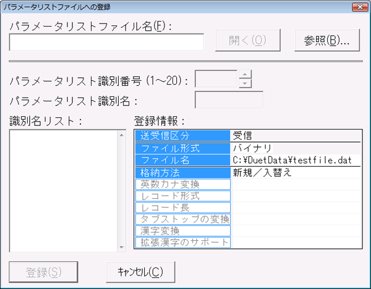Viewport: 371px width, 289px height.
Task: Click the 開く(O) button
Action: pyautogui.click(x=248, y=40)
